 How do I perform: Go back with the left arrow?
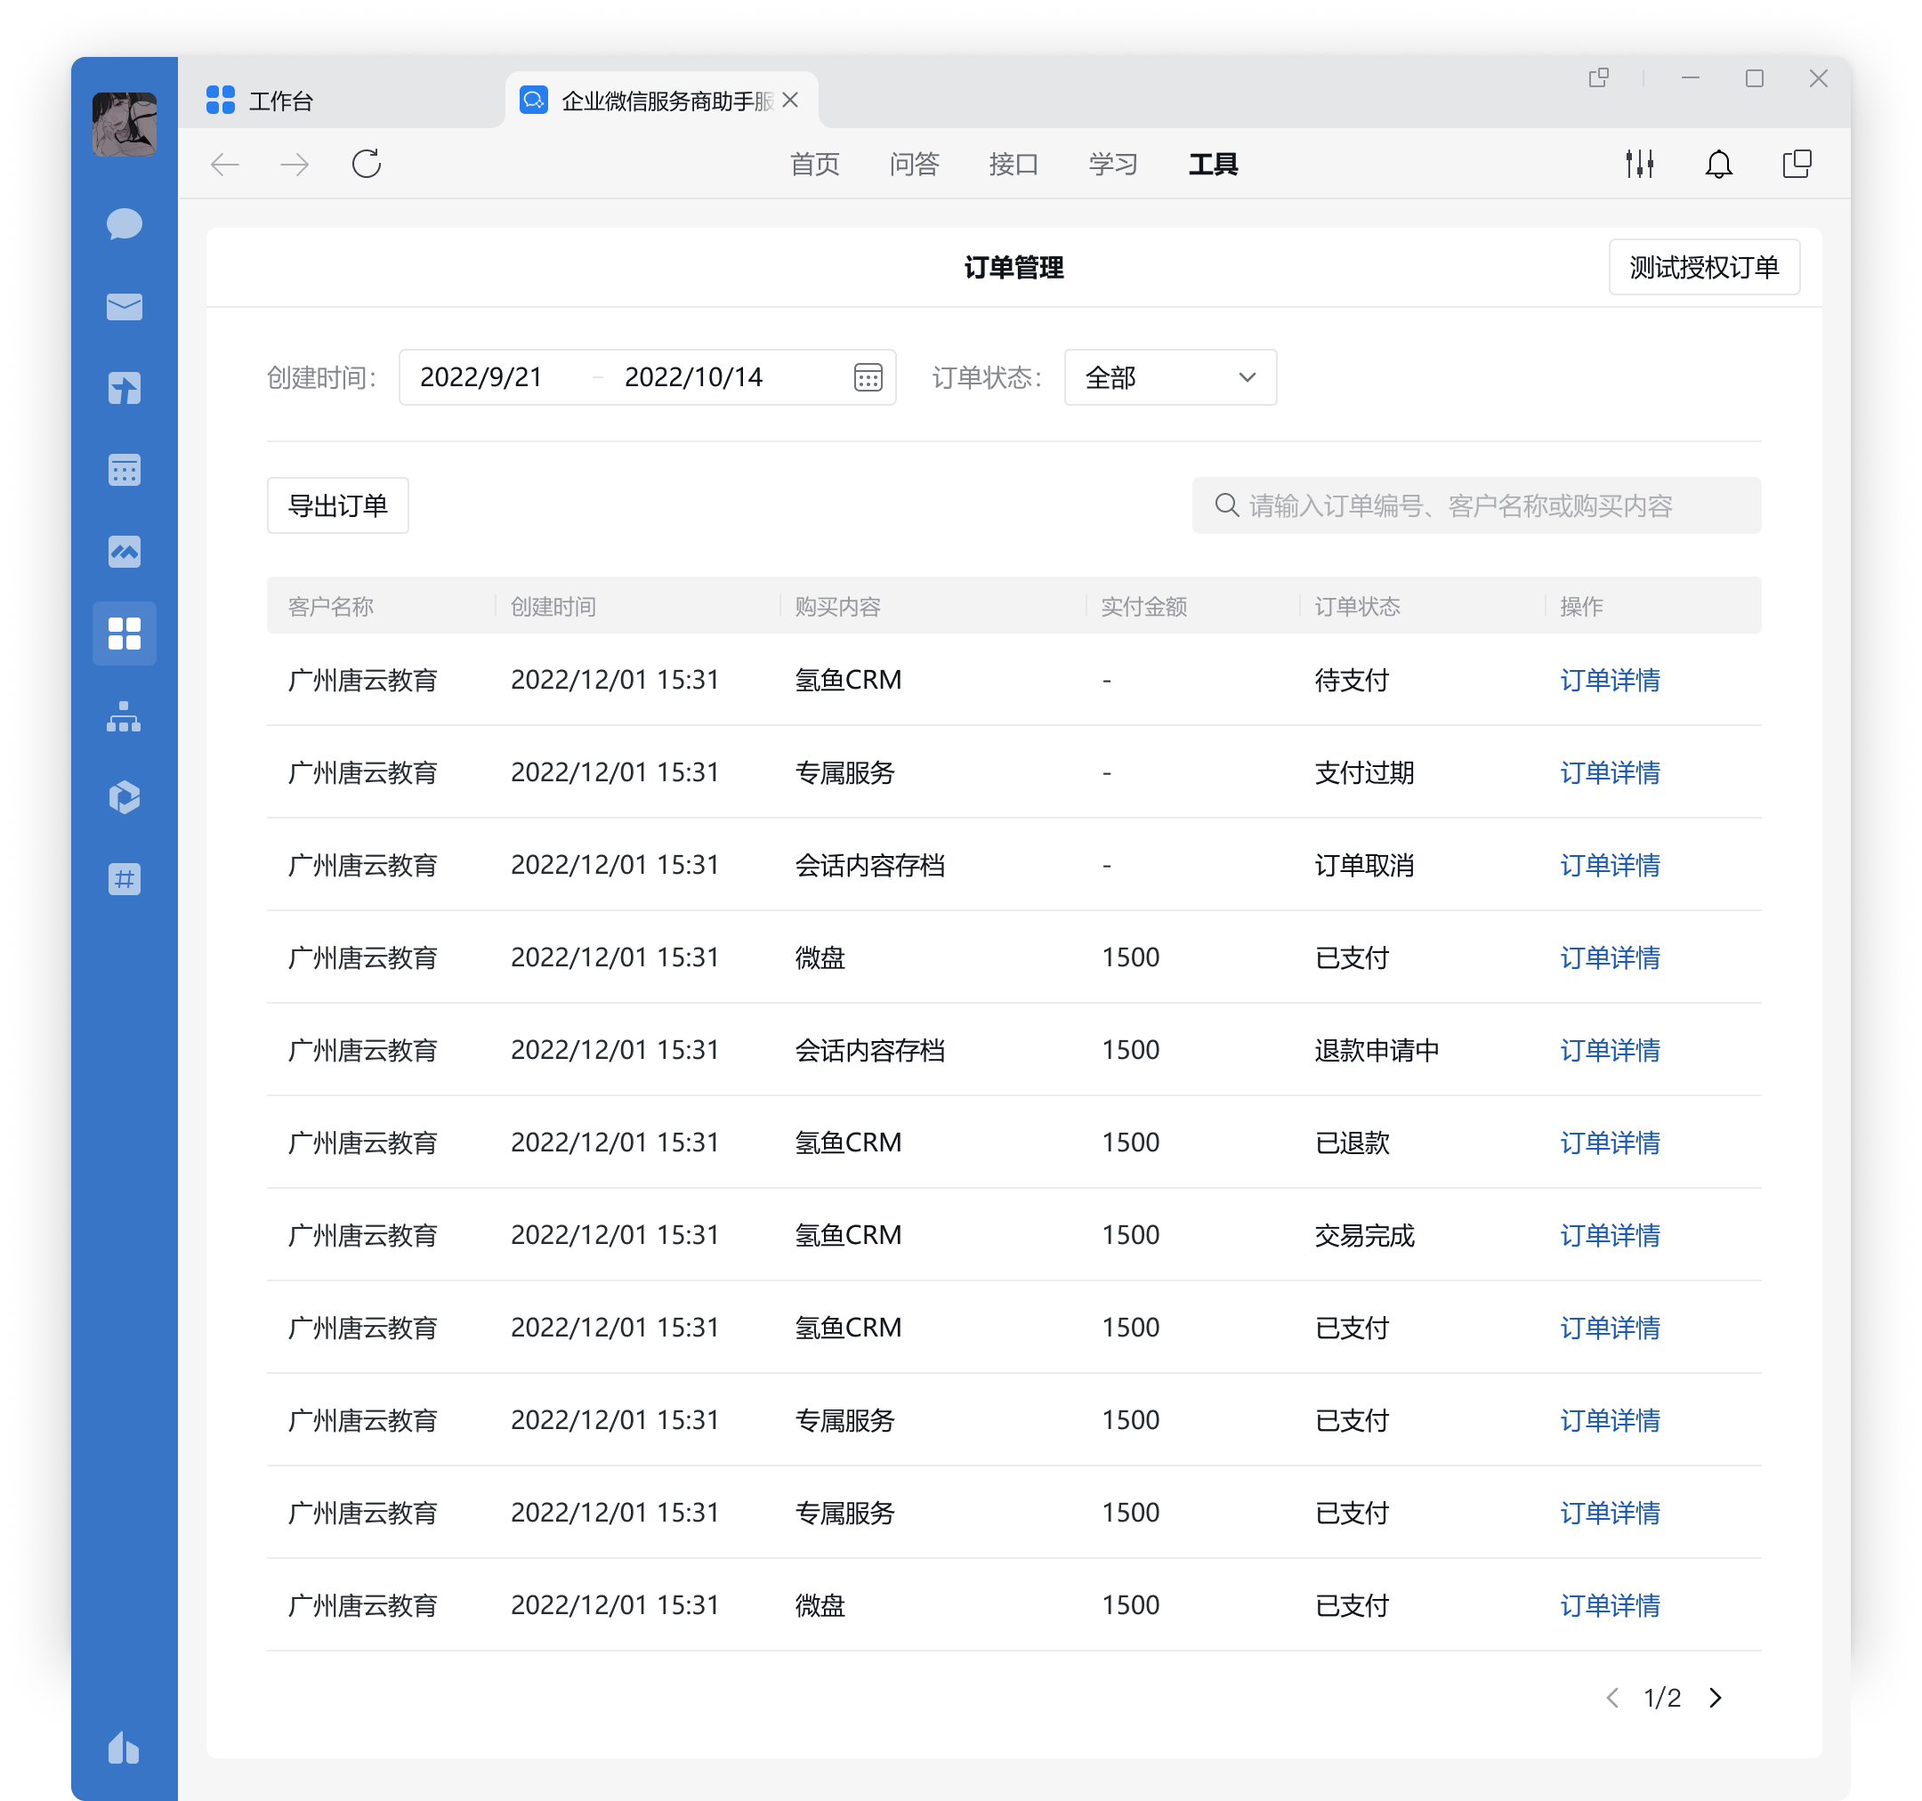point(224,165)
